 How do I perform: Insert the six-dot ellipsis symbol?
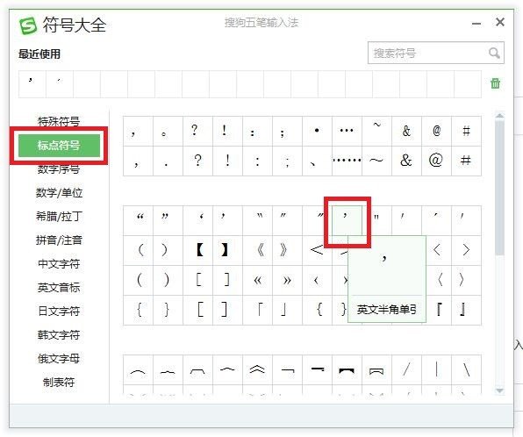click(x=347, y=161)
